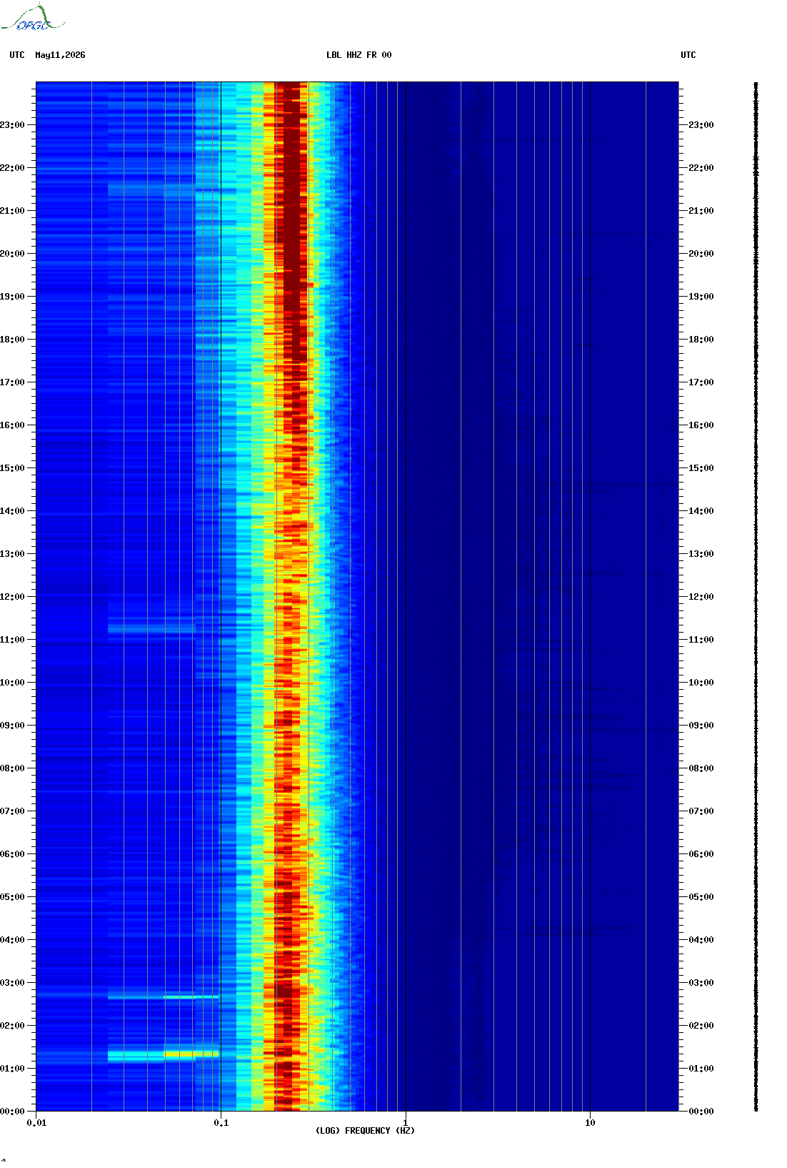
Task: Click the 00:00 label on right axis
Action: [701, 1112]
